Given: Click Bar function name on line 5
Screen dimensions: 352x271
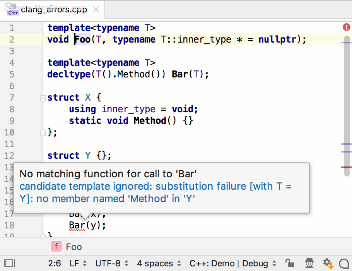Looking at the screenshot, I should point(180,74).
